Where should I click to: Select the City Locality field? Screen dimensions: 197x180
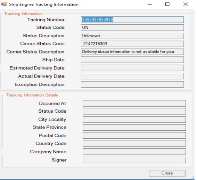tap(134, 120)
